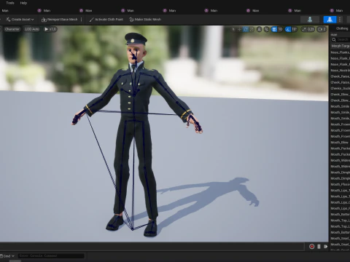350x262 pixels.
Task: Select the highlighted Skeletal Mesh mode icon
Action: point(330,20)
